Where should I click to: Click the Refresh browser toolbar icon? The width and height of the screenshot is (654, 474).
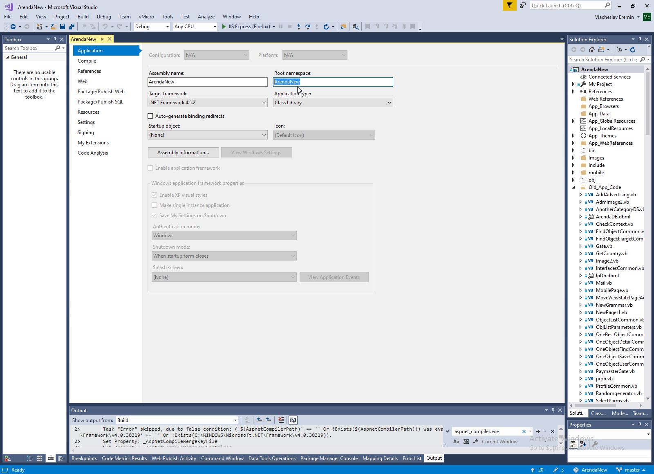coord(326,27)
